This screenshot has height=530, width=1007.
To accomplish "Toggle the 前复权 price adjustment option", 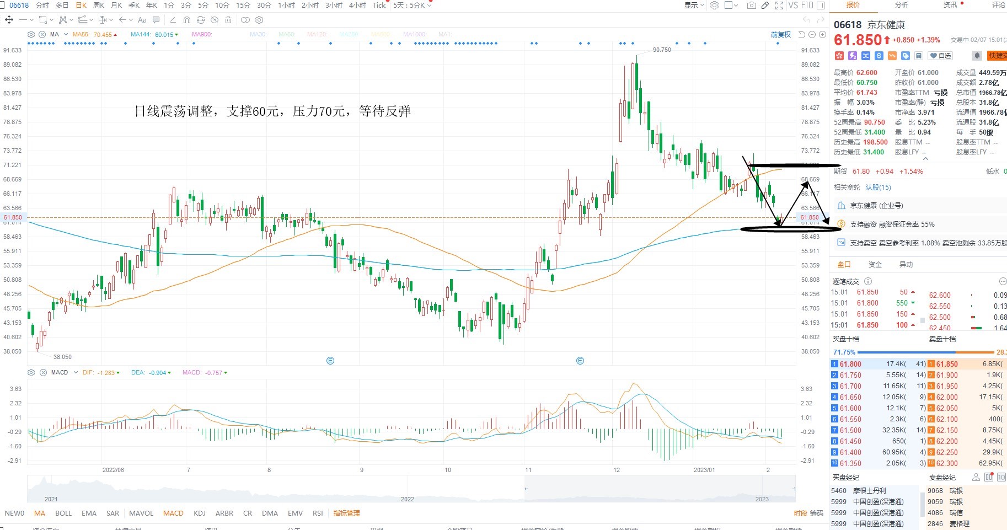I will (x=780, y=35).
